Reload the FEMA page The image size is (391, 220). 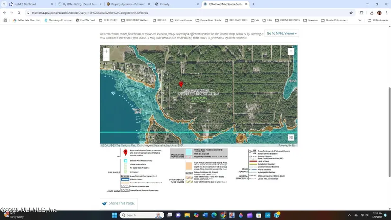(19, 13)
